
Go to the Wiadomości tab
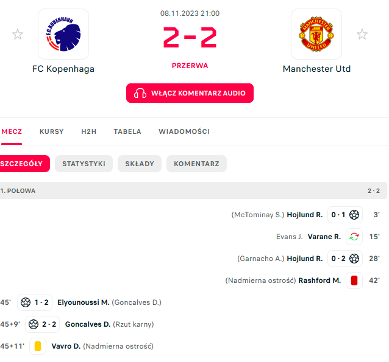tap(184, 131)
